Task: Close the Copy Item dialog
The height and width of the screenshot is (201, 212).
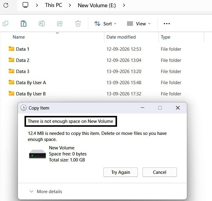Action: 178,108
